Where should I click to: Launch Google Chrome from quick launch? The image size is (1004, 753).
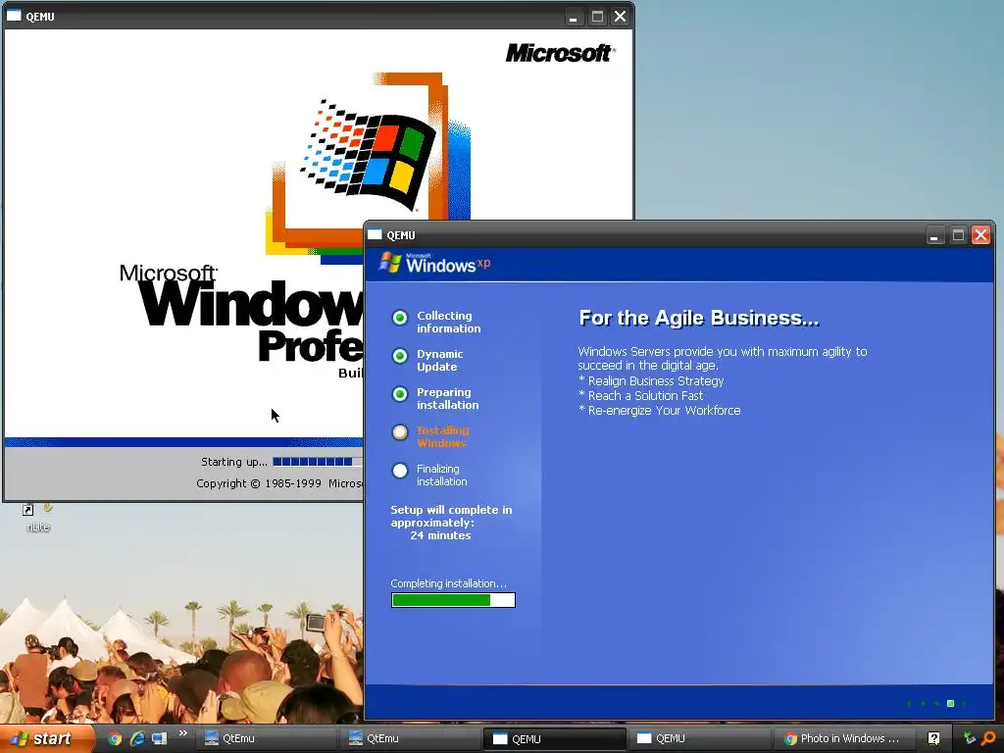(x=115, y=738)
